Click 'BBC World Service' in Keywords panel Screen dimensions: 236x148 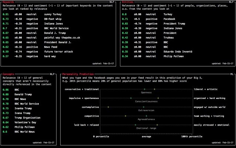tap(56, 28)
